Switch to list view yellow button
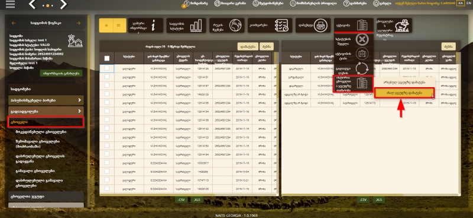Viewport: 473px width, 218px height. (106, 25)
